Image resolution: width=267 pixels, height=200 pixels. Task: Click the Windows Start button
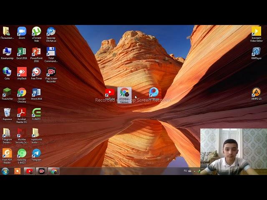point(5,171)
